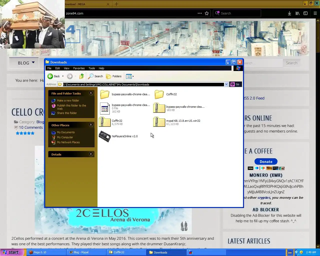
Task: Click the Windows start button
Action: [12, 252]
